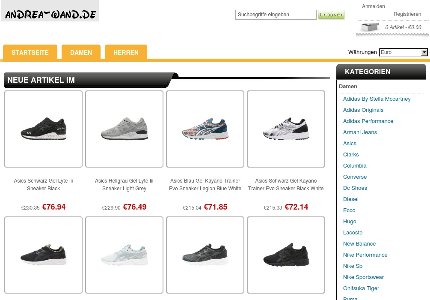Open the Adidas Originals category

click(x=363, y=110)
